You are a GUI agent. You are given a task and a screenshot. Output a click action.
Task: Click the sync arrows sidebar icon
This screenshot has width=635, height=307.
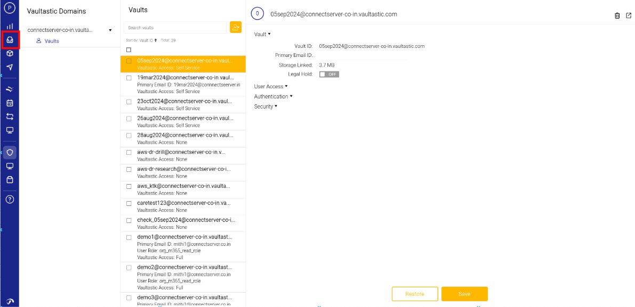pos(10,117)
